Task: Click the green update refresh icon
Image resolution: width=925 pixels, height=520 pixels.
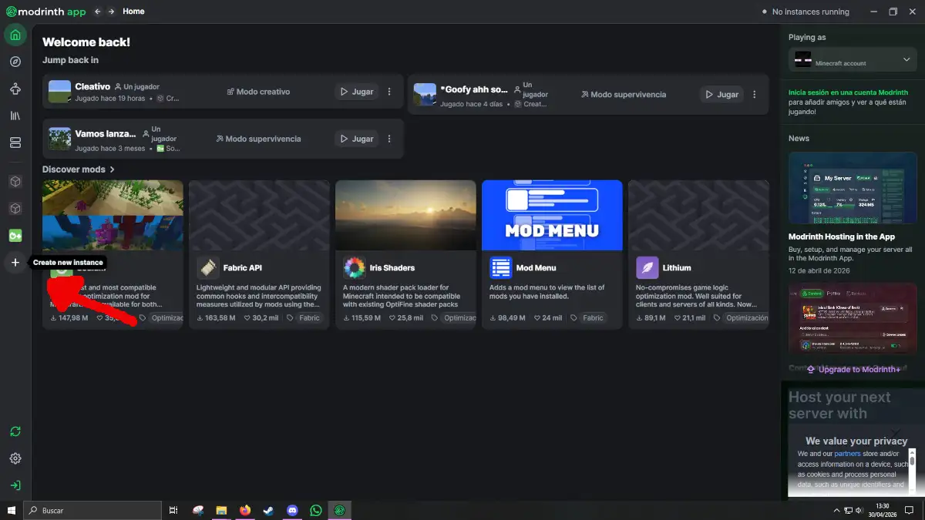Action: pyautogui.click(x=15, y=432)
